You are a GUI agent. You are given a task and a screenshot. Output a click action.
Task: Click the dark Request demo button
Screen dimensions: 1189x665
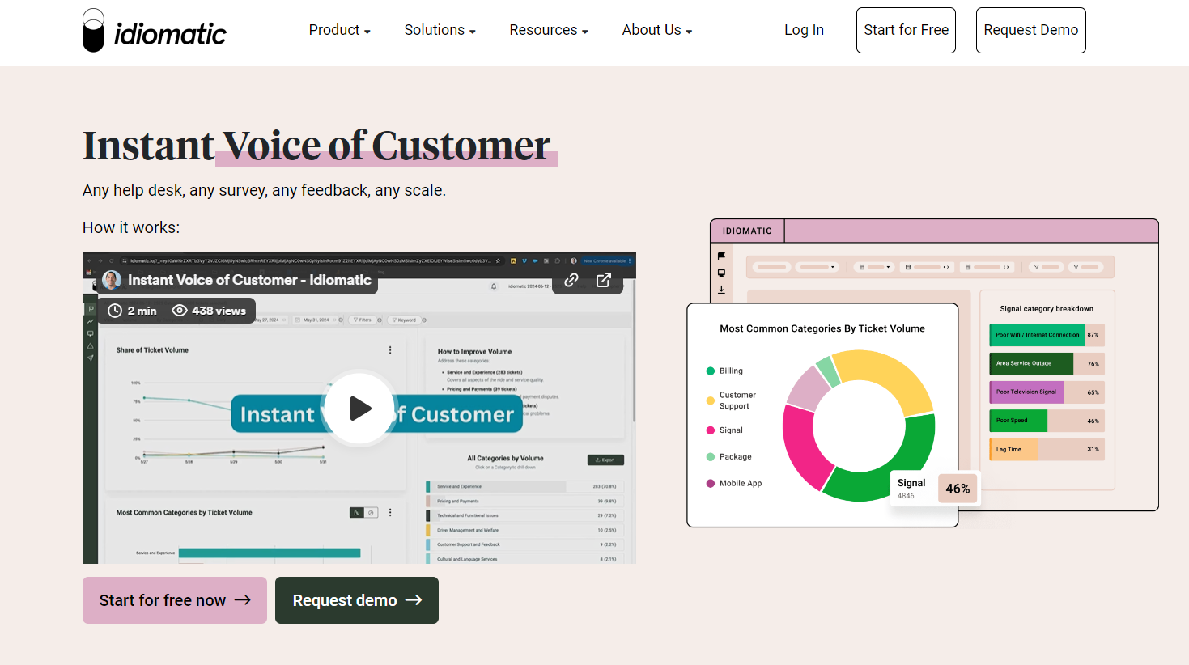[x=357, y=600]
